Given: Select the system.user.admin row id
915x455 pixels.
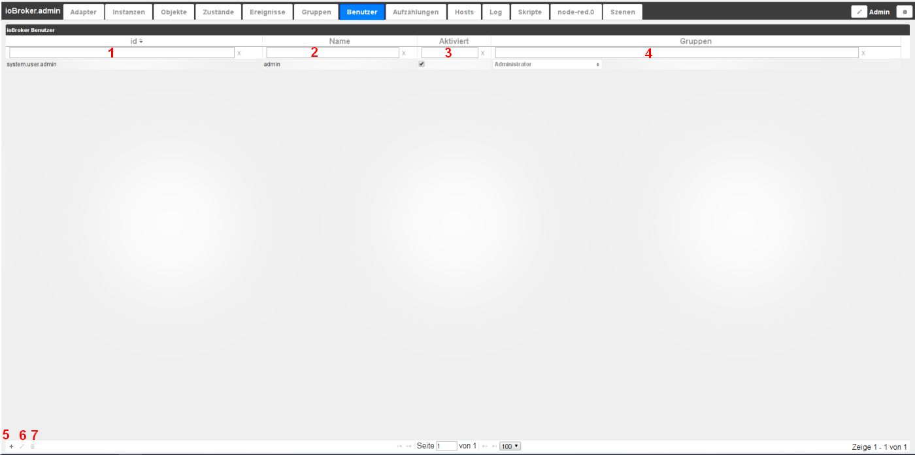Looking at the screenshot, I should [x=31, y=65].
